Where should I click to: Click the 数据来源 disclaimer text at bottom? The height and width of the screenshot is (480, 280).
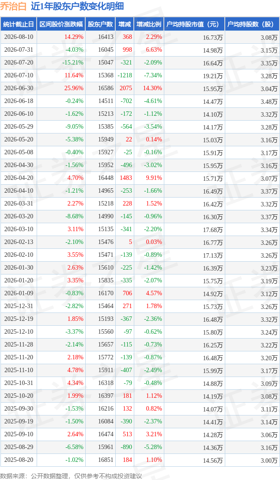(x=71, y=476)
